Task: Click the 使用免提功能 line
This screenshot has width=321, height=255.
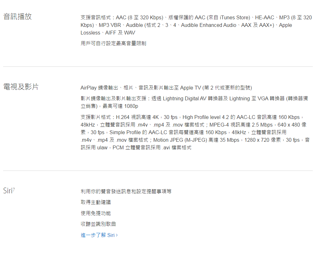Action: pos(96,213)
